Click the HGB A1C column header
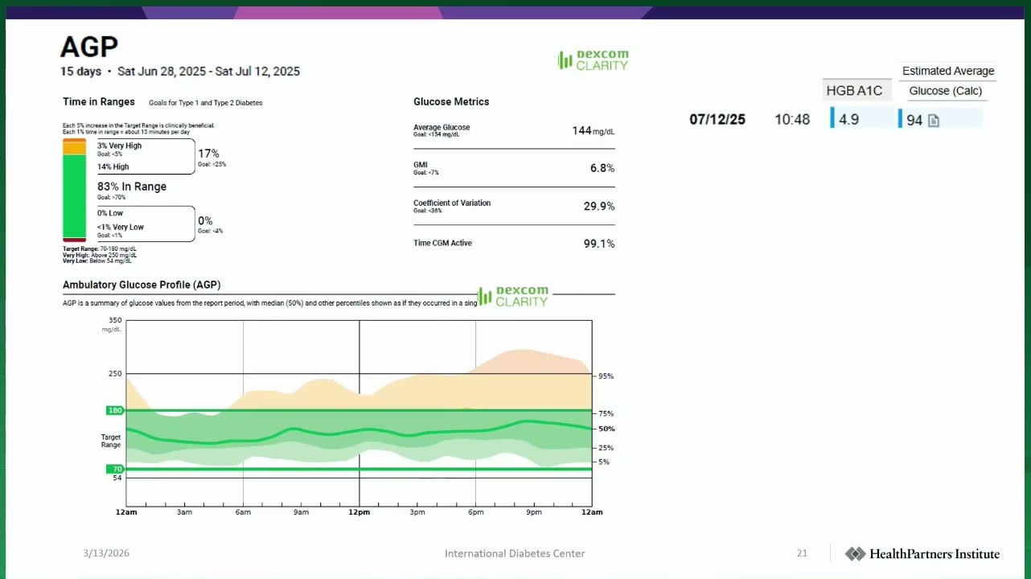Screen dimensions: 1031x579 [x=854, y=91]
